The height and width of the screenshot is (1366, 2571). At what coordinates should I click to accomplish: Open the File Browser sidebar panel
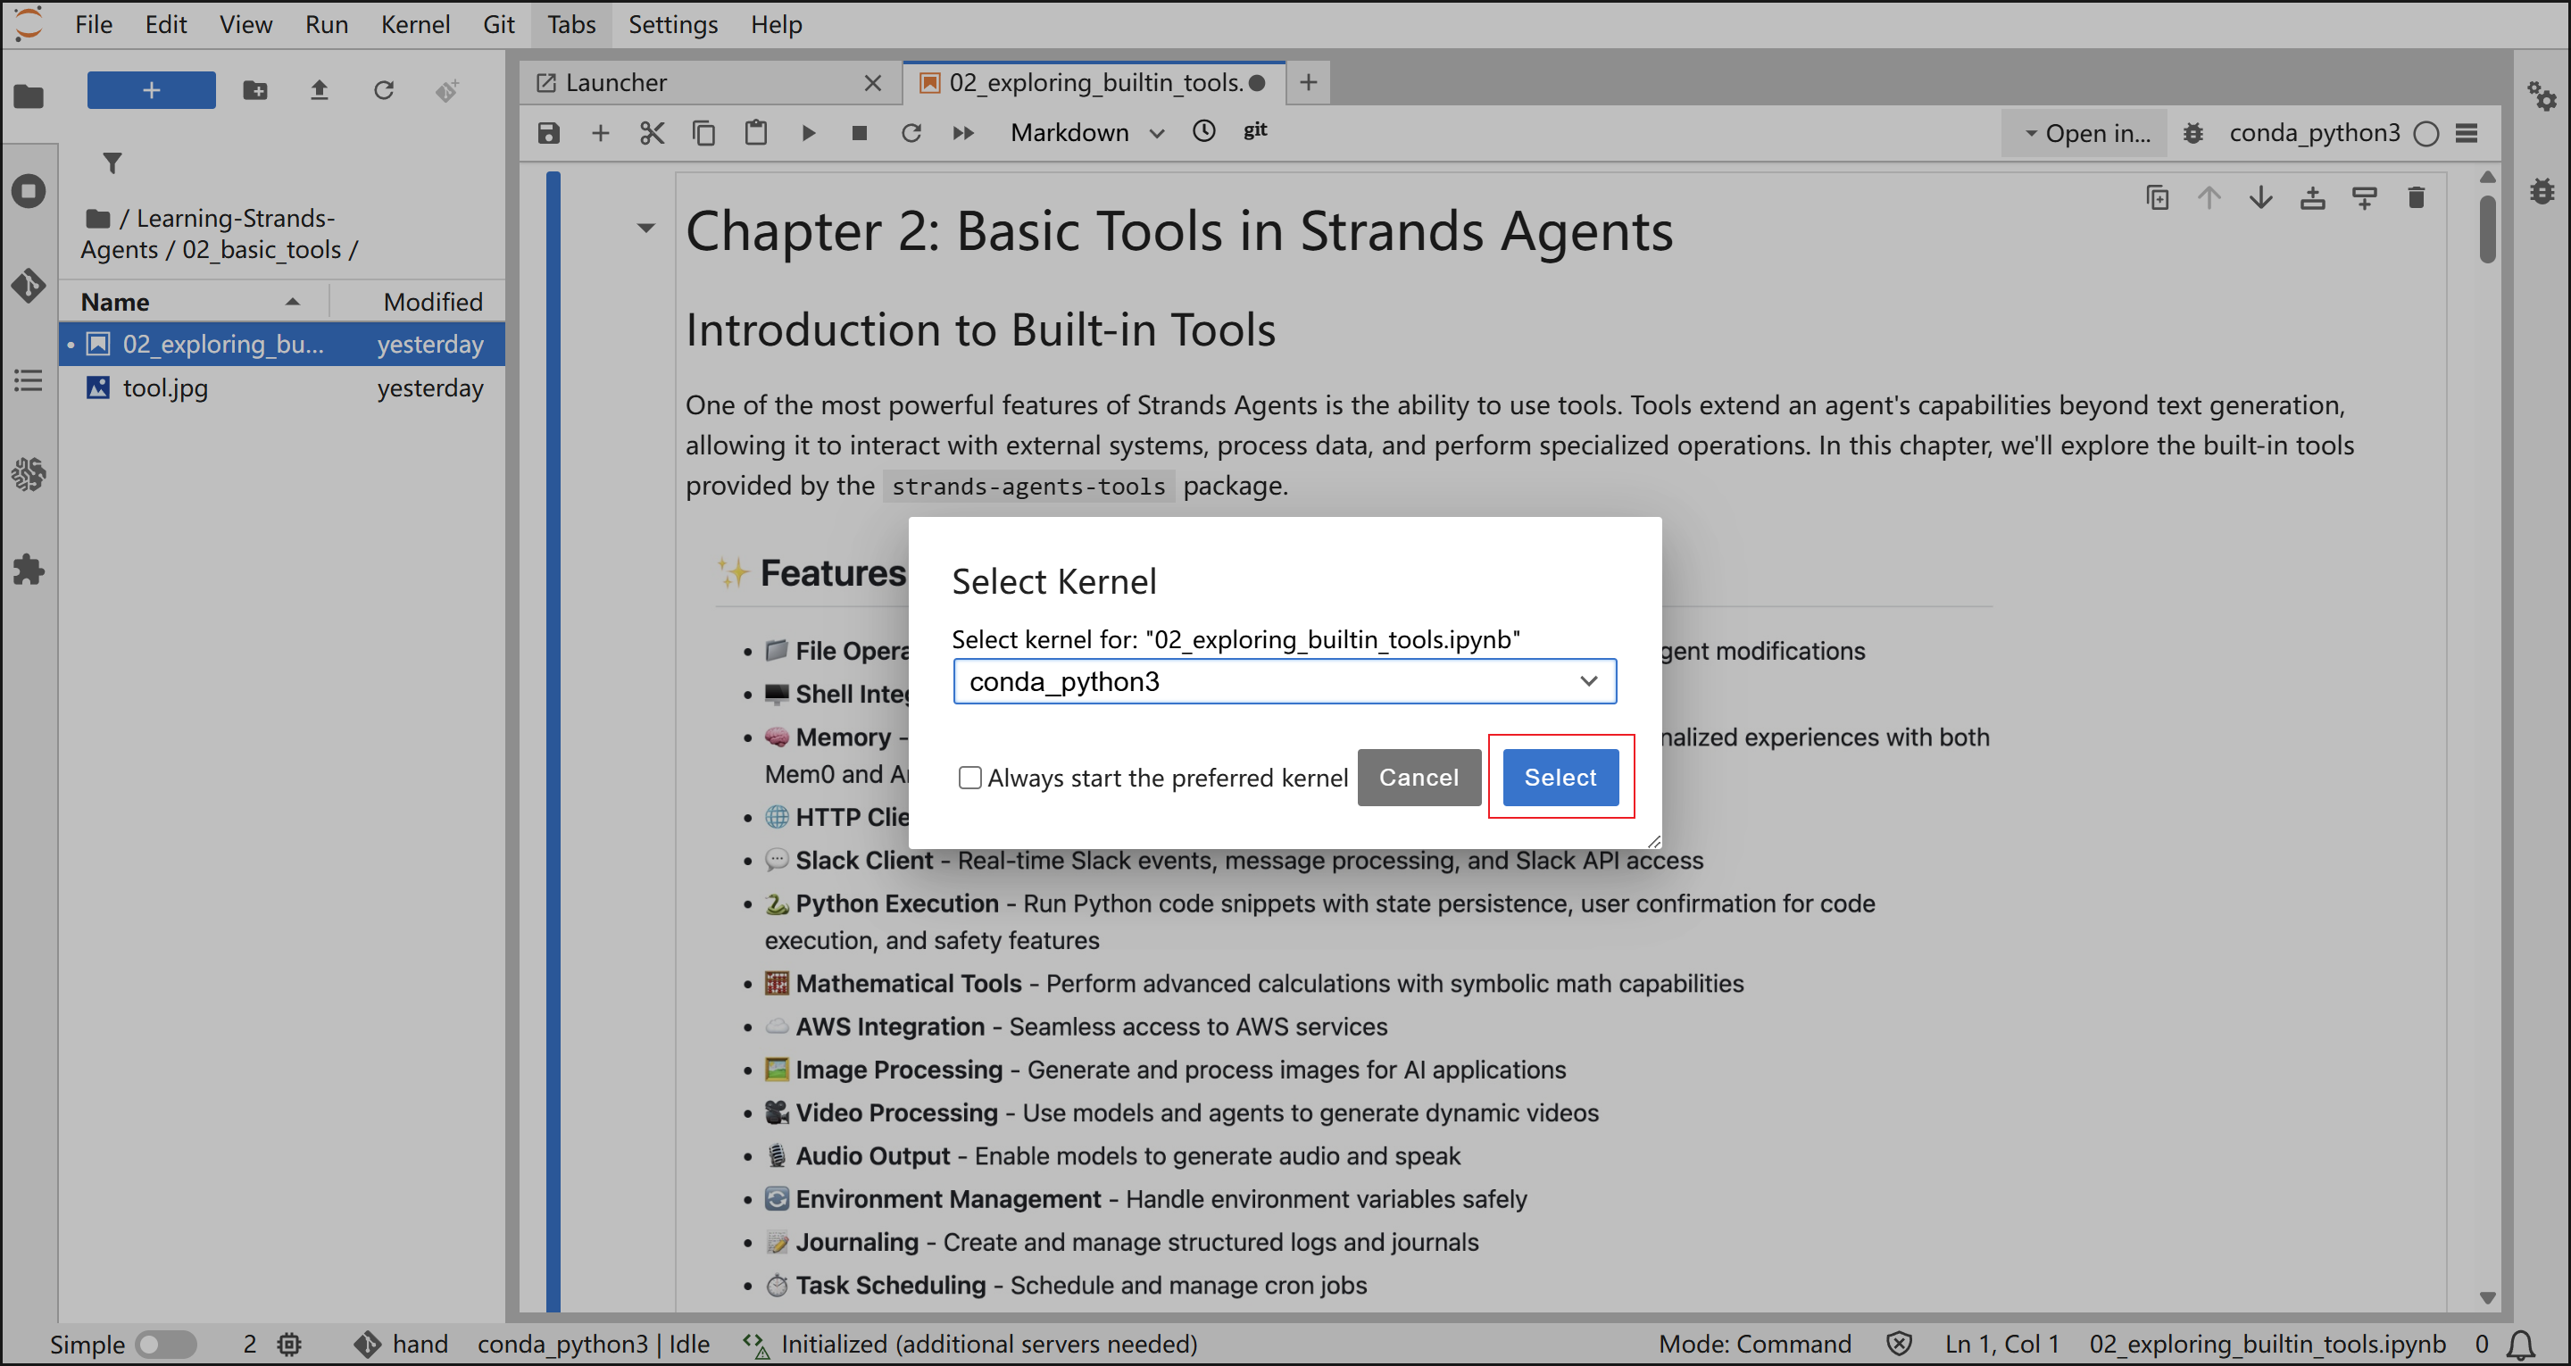pos(29,96)
